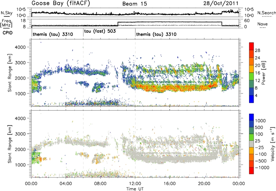Click the "16:00" time axis tick label
This screenshot has height=191, width=276.
169,184
